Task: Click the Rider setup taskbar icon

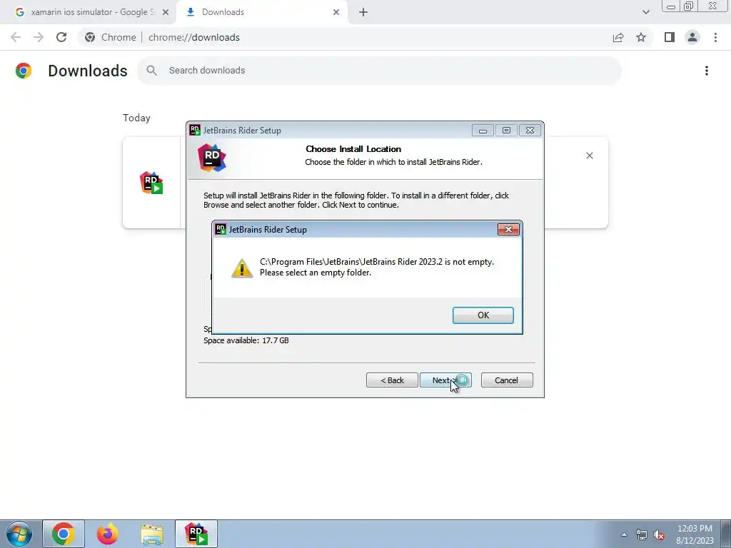Action: pyautogui.click(x=196, y=534)
